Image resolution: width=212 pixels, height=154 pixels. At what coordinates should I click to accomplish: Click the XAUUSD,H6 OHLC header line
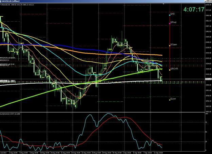coord(18,5)
